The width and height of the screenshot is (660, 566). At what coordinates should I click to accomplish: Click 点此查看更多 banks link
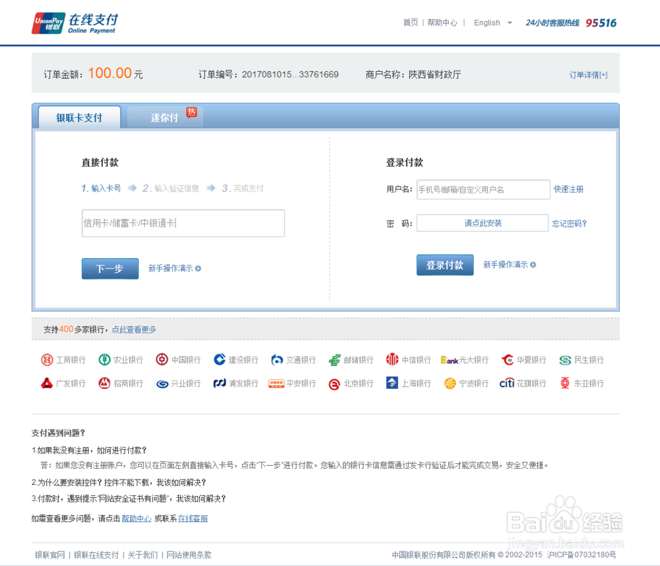[134, 330]
